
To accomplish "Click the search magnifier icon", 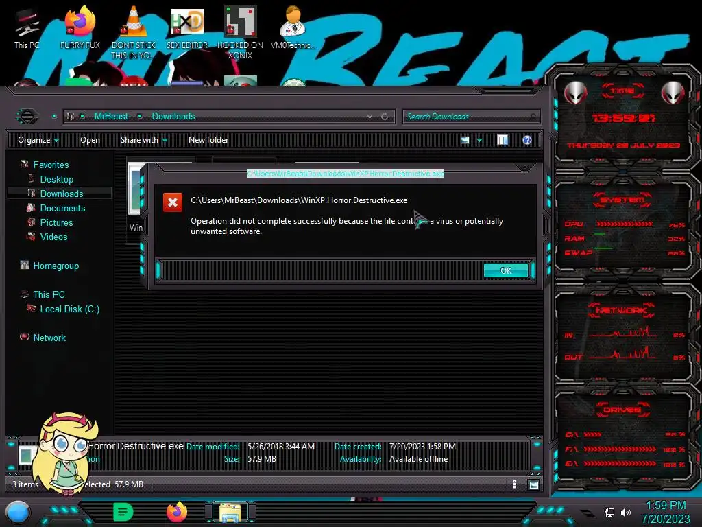I will point(532,117).
